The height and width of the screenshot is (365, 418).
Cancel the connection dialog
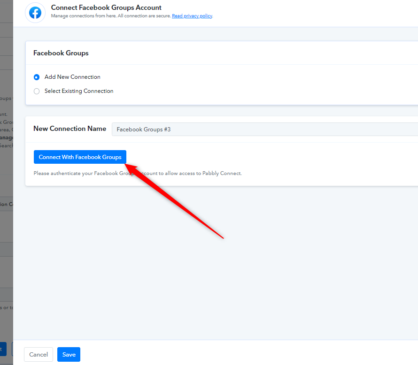[x=39, y=354]
